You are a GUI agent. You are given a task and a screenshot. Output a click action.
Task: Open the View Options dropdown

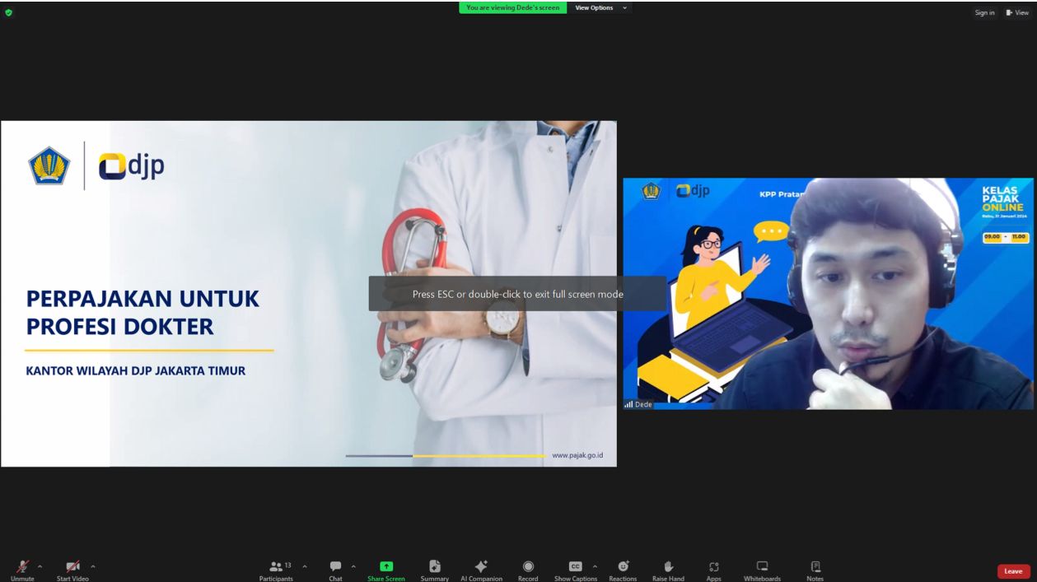pos(600,8)
